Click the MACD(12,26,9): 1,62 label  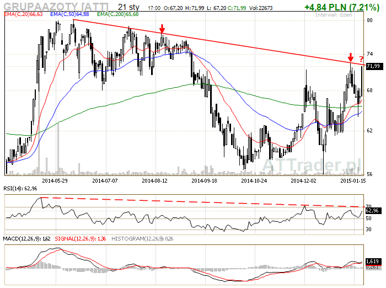tap(26, 238)
